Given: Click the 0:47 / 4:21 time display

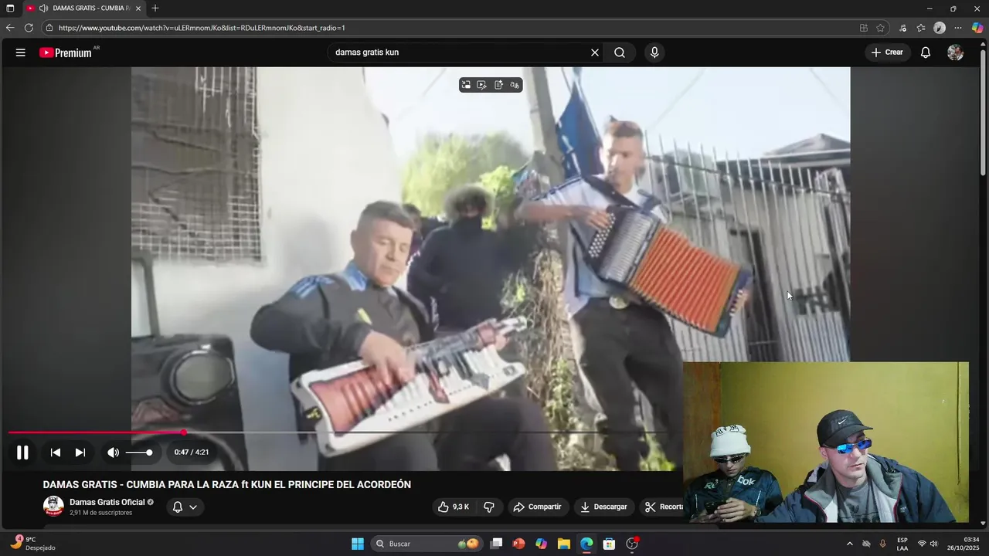Looking at the screenshot, I should 192,453.
